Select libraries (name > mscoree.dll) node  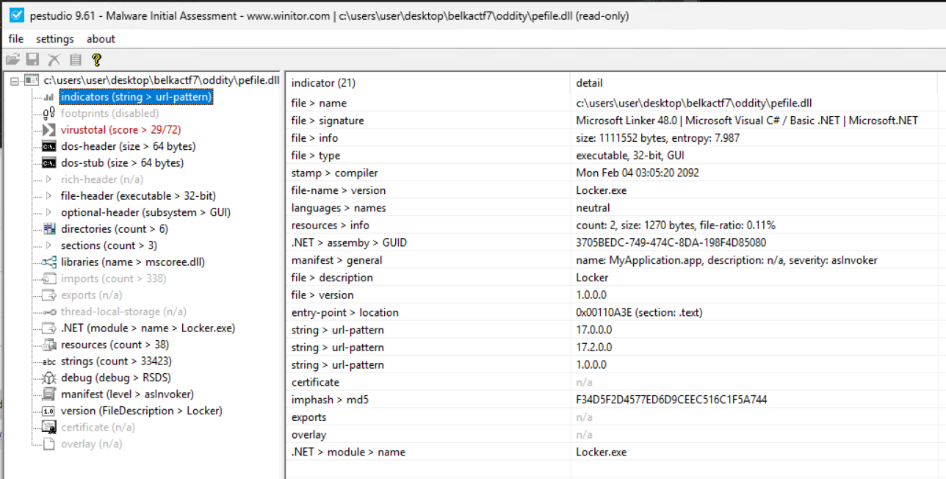point(133,262)
